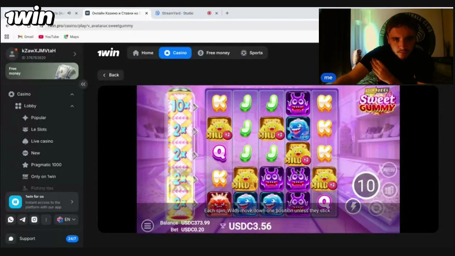455x256 pixels.
Task: Click the Q symbol in first reel
Action: (x=219, y=153)
